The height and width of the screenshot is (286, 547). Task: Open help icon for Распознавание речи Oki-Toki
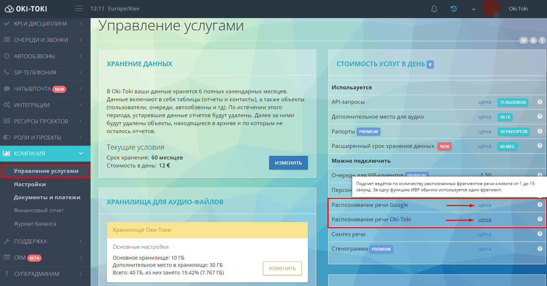(540, 219)
